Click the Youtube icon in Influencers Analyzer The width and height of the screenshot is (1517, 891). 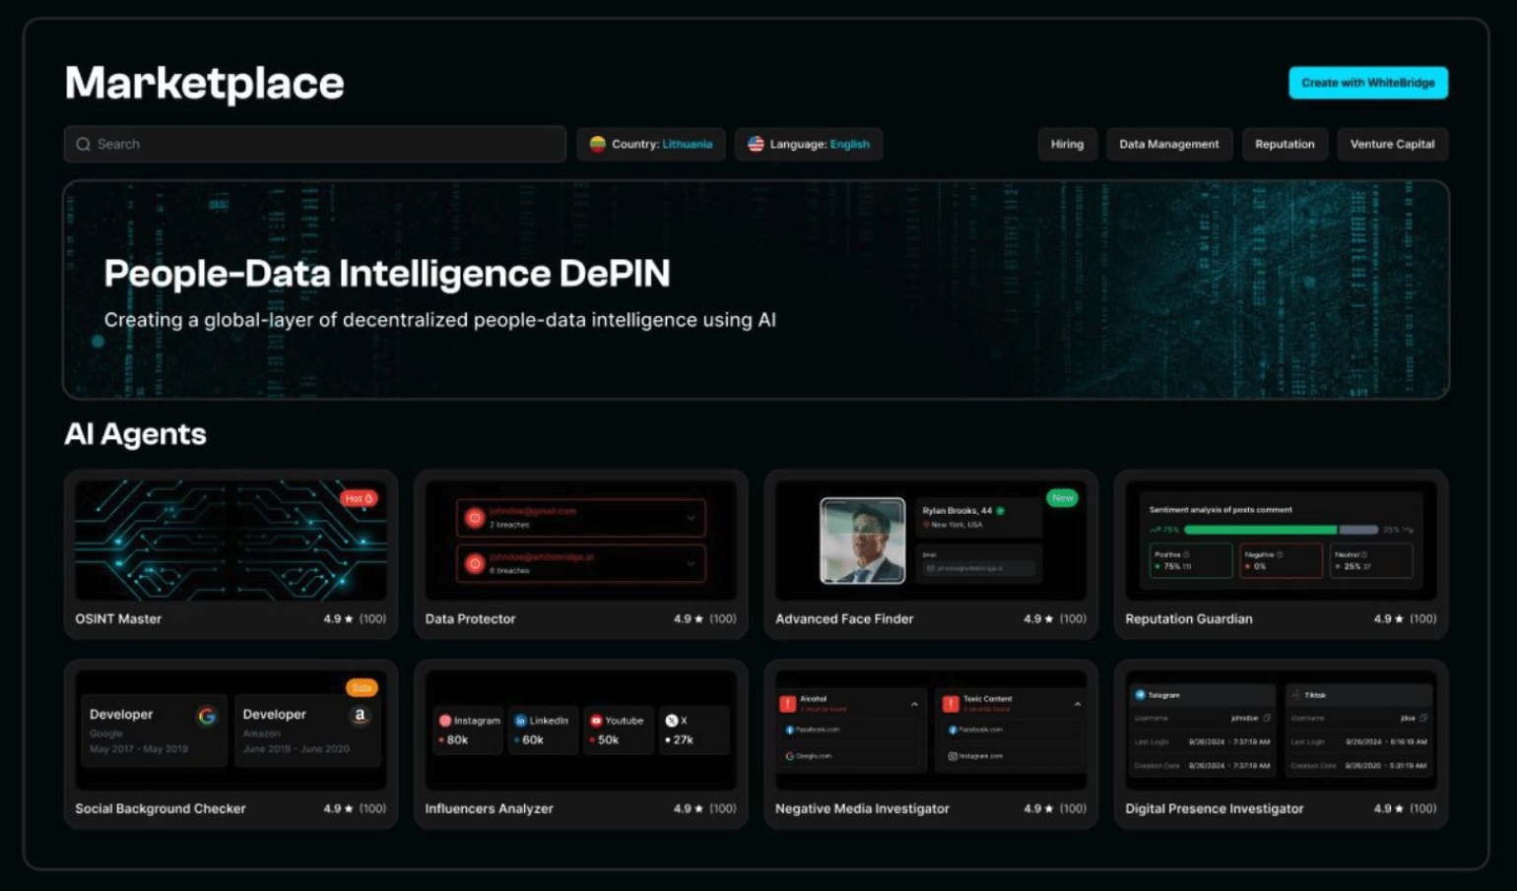[596, 721]
